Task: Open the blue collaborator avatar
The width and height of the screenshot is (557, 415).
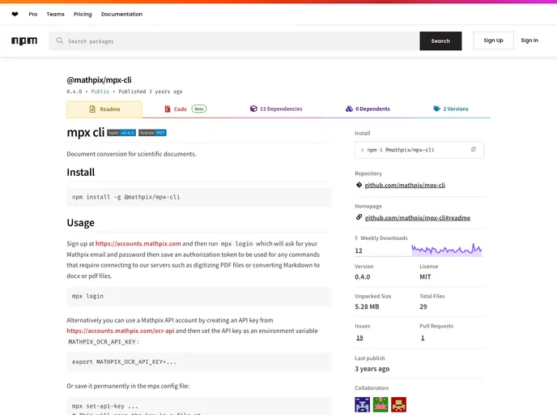Action: coord(363,404)
